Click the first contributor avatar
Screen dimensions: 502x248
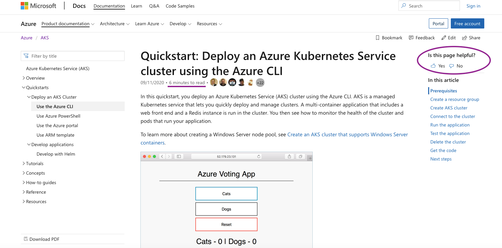click(x=214, y=83)
